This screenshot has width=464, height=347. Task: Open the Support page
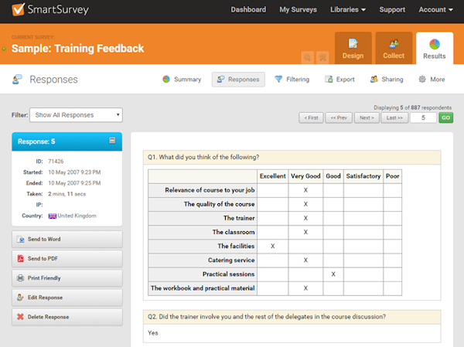[x=392, y=10]
